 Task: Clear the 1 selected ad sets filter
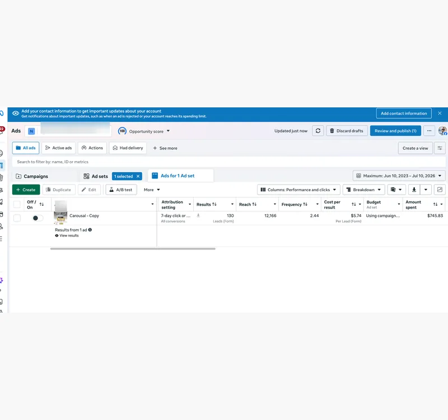[x=138, y=176]
